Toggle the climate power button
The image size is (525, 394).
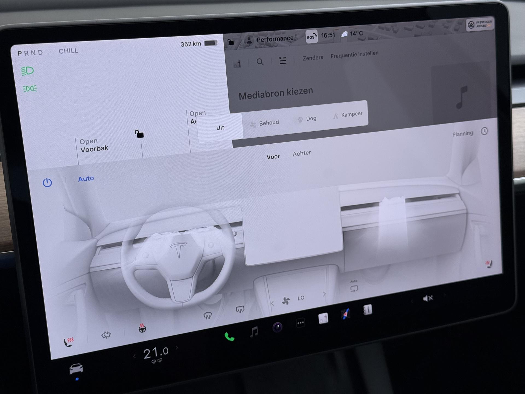47,182
